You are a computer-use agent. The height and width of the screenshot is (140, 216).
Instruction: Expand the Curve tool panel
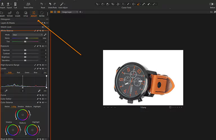(x=3, y=95)
